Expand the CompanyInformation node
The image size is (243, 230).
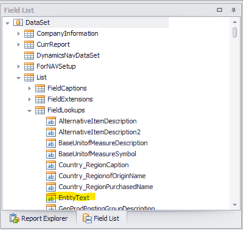tap(18, 33)
